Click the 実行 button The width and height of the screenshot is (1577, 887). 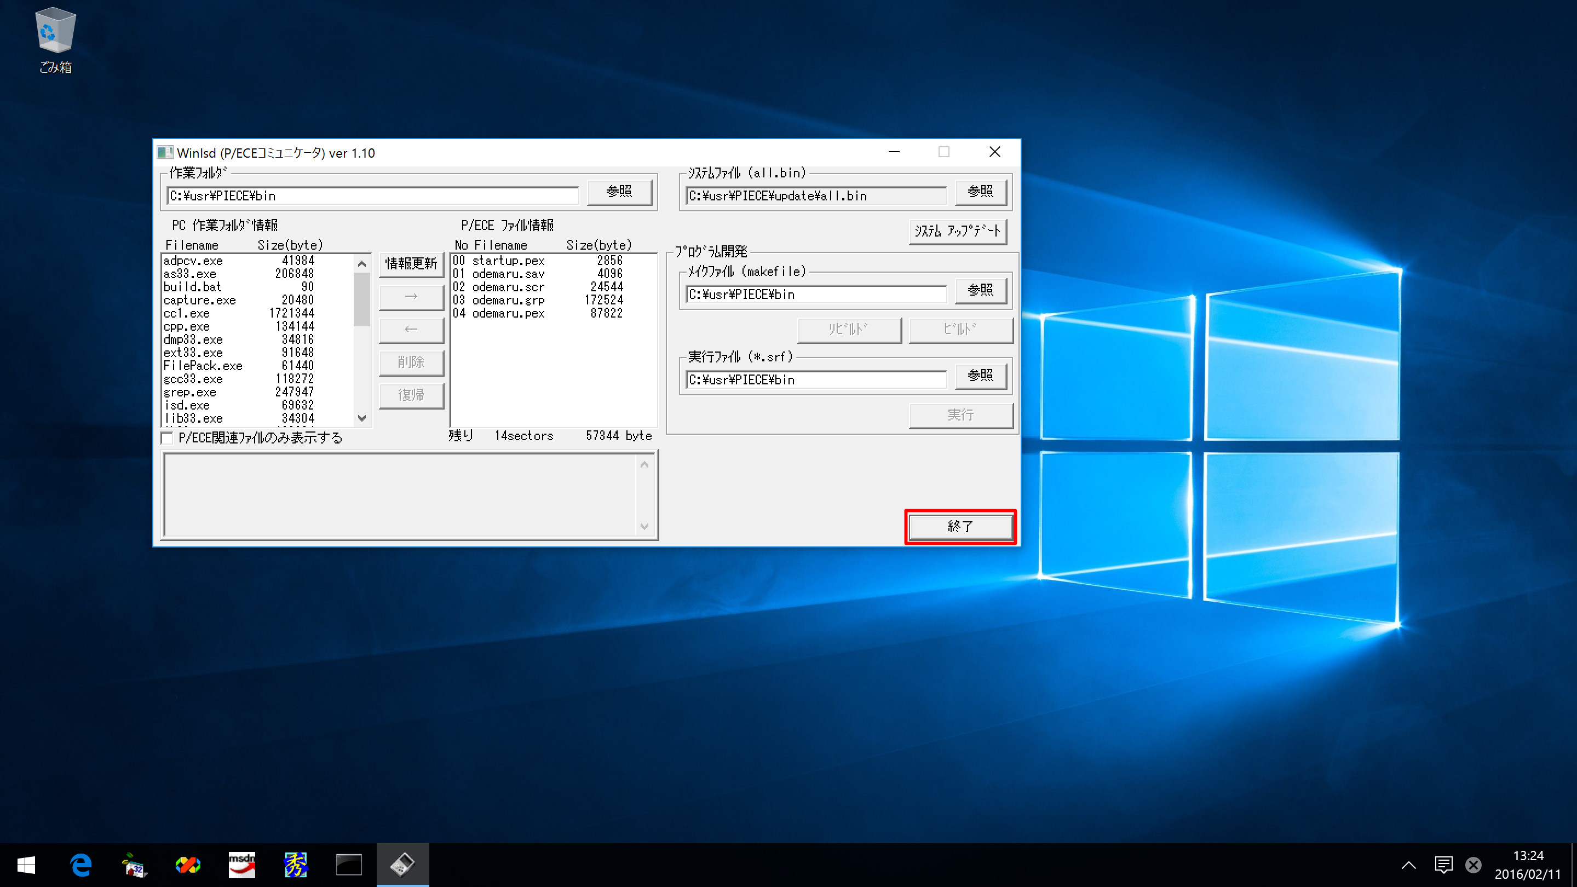pos(960,416)
